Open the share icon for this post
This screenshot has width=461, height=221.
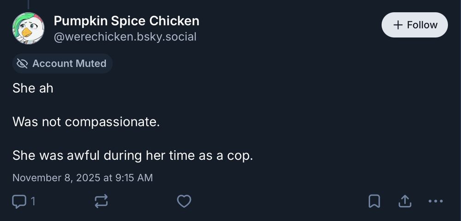click(404, 201)
